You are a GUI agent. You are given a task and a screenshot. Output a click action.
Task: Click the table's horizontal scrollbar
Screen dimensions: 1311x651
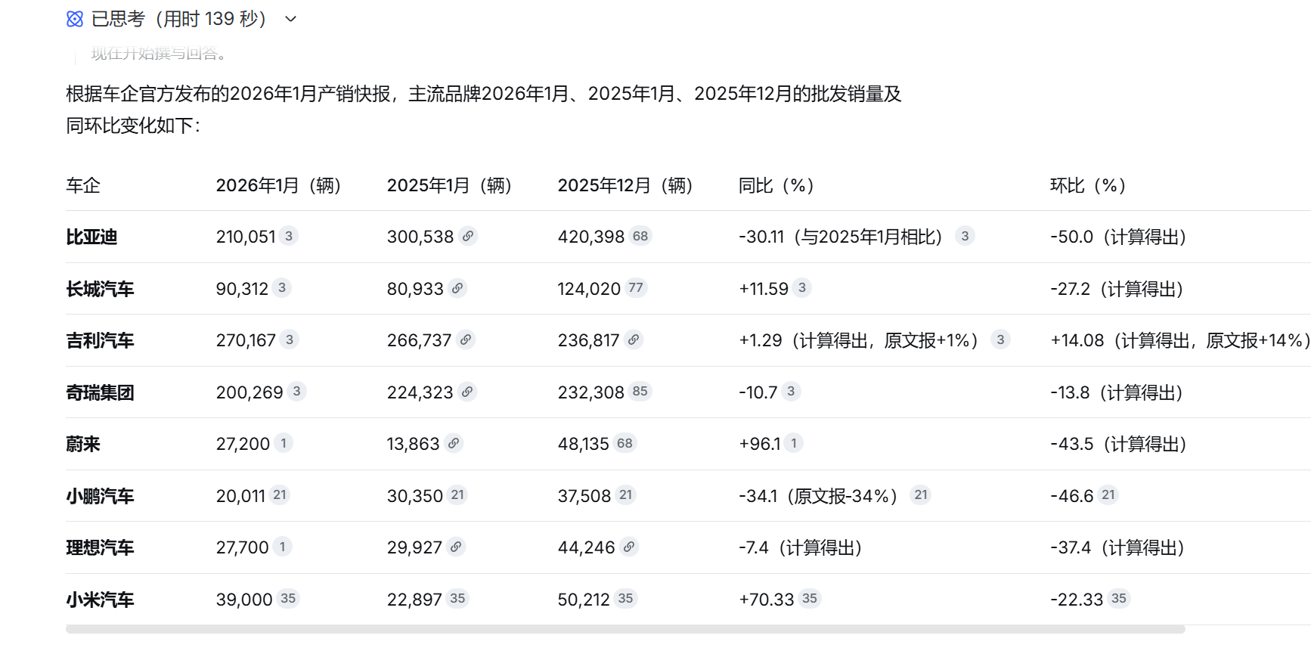625,629
